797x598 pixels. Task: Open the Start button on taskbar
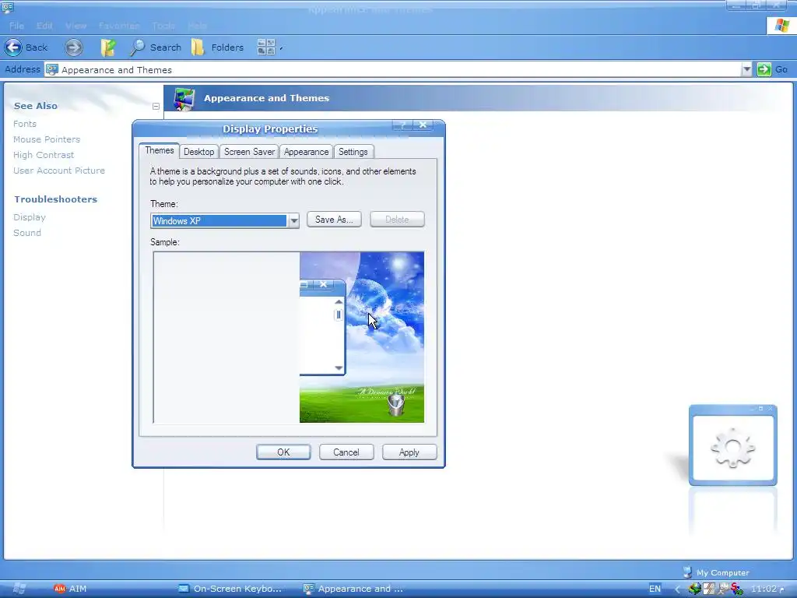pos(19,589)
